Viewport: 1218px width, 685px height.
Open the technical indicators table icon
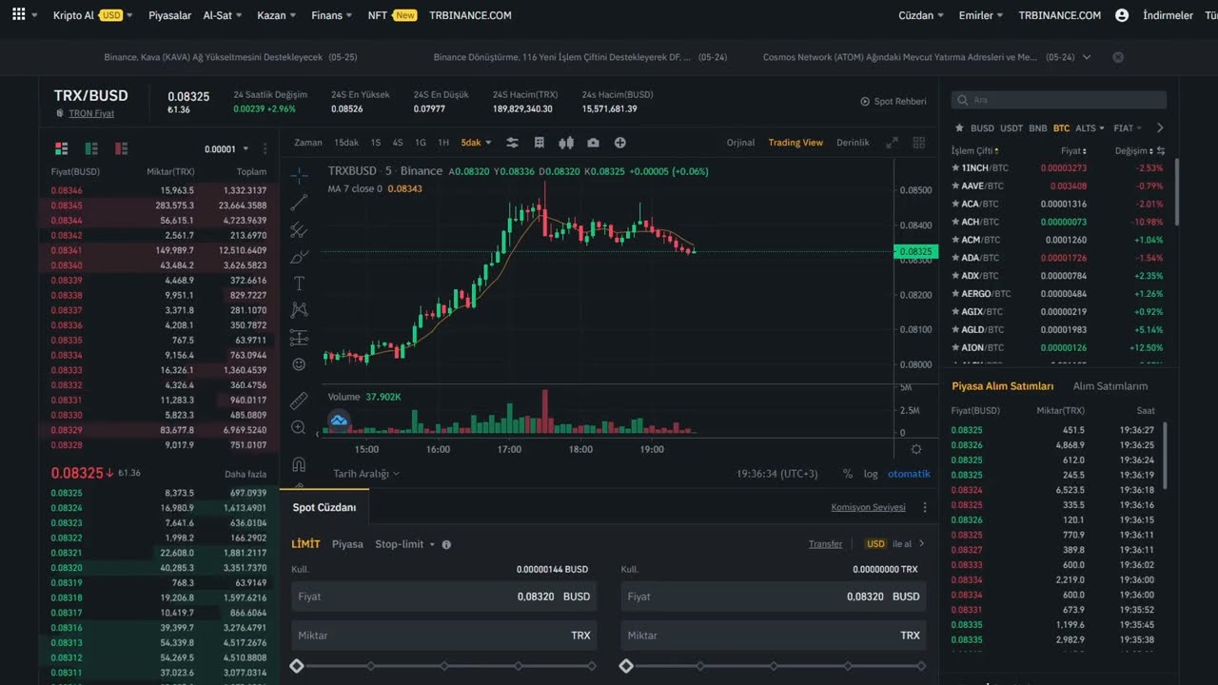pyautogui.click(x=540, y=143)
